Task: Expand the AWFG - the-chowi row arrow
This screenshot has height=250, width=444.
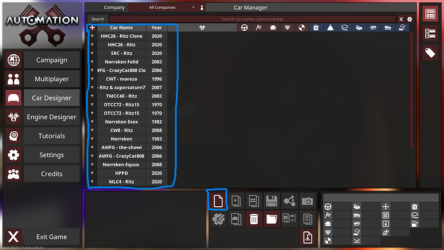Action: [92, 148]
